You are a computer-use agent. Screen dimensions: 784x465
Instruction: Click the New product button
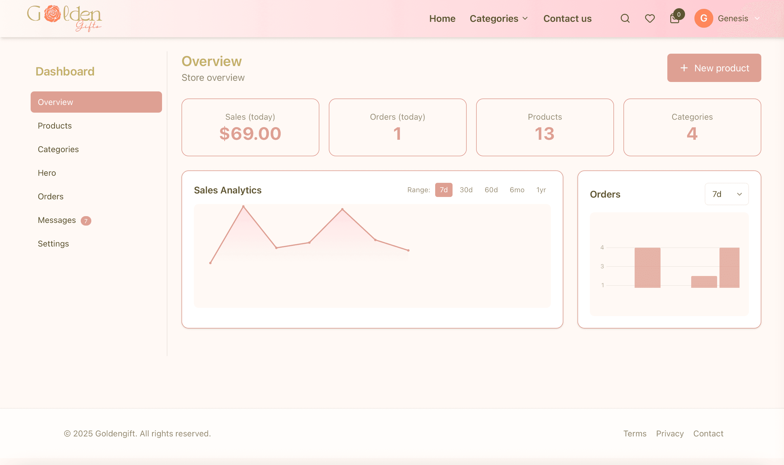714,68
